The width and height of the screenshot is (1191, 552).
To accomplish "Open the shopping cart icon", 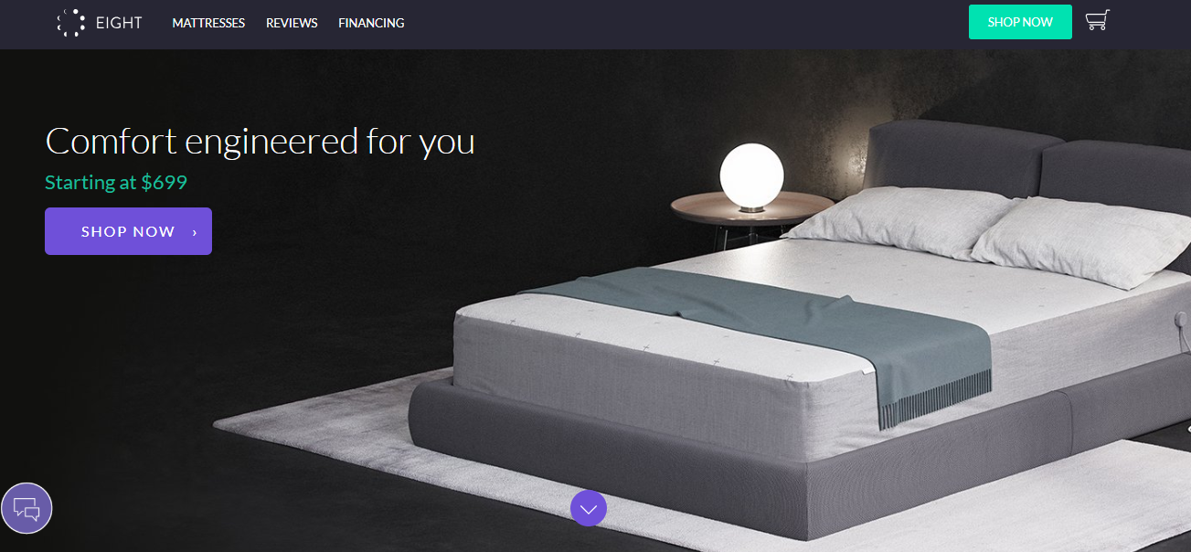I will click(1098, 21).
